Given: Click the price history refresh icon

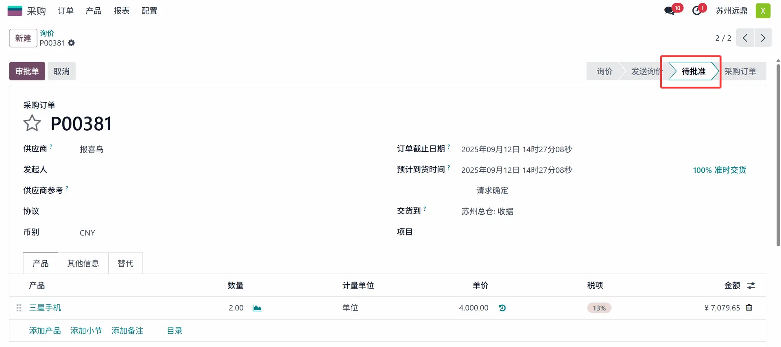Looking at the screenshot, I should [502, 308].
